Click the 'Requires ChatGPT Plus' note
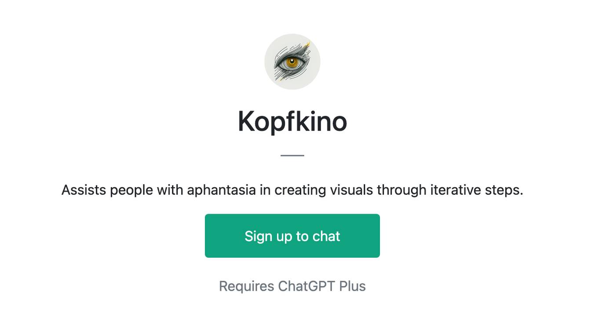This screenshot has height=336, width=598. pyautogui.click(x=292, y=286)
